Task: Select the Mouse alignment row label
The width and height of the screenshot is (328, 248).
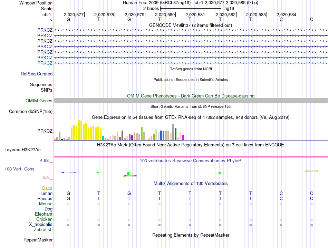Action: (46, 204)
